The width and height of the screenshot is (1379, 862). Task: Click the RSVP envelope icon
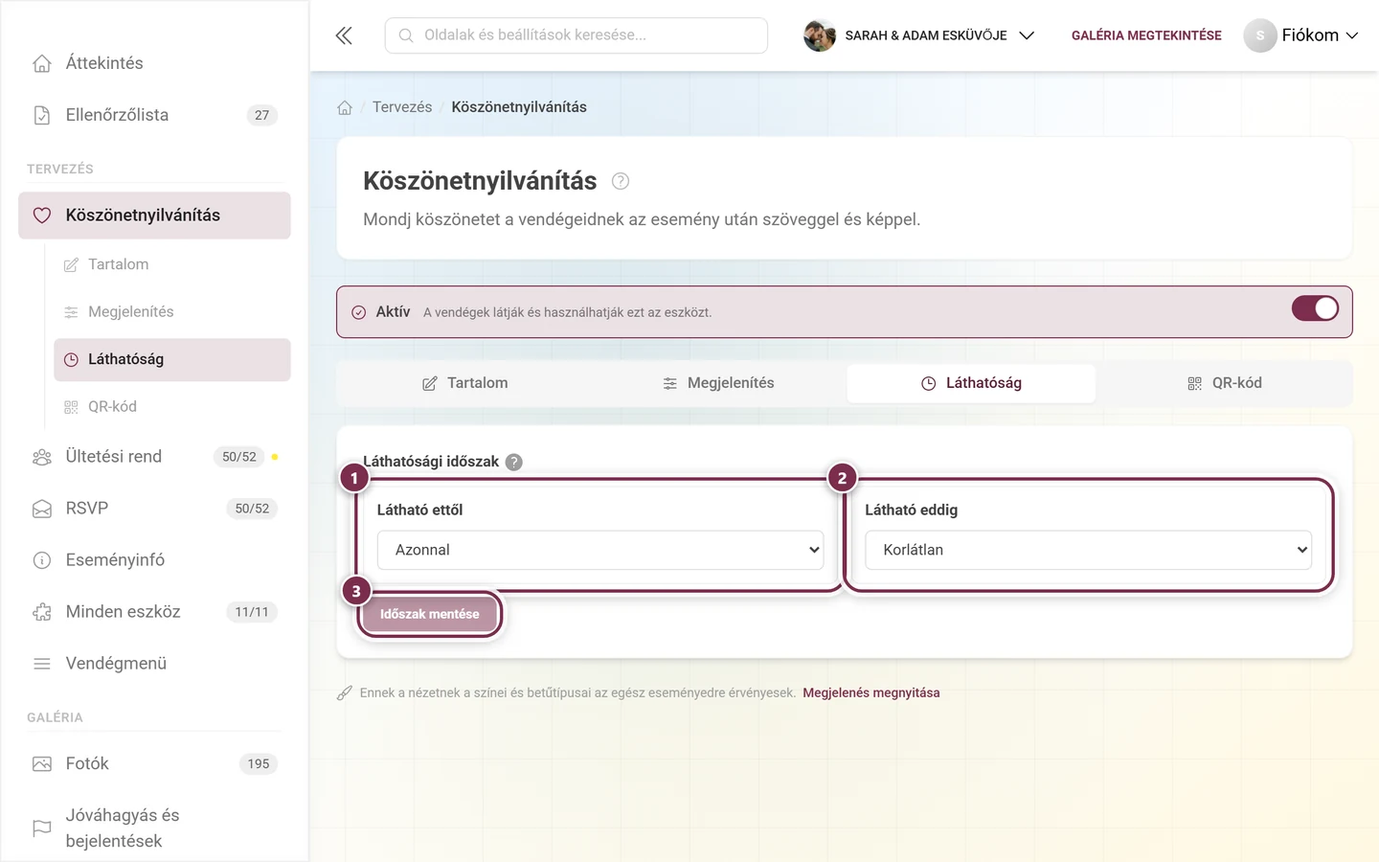42,509
